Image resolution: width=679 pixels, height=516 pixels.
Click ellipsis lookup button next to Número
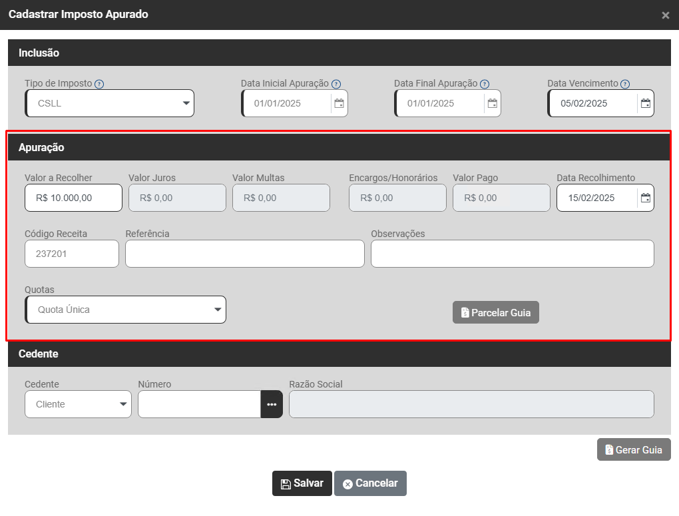(272, 404)
